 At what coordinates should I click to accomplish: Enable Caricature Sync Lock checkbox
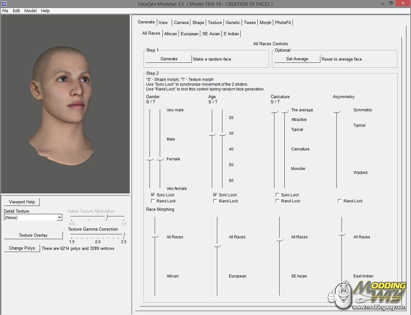277,195
